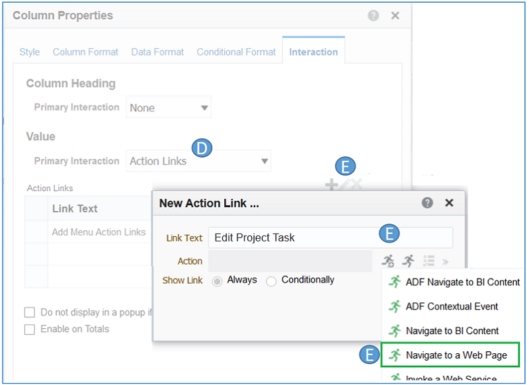The image size is (529, 385).
Task: Open the Conditional Format tab
Action: point(235,52)
